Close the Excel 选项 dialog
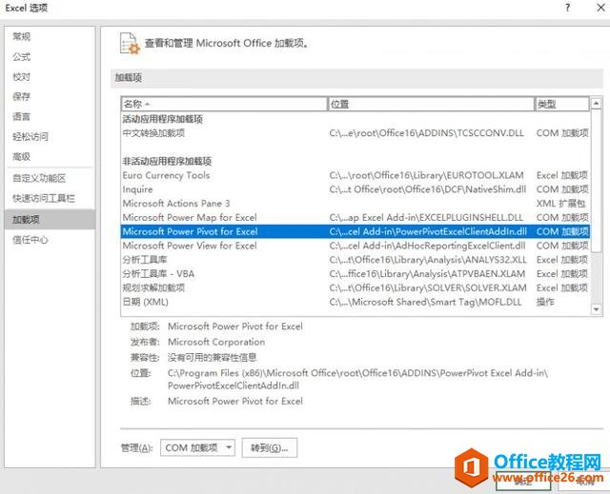This screenshot has width=610, height=494. click(600, 8)
